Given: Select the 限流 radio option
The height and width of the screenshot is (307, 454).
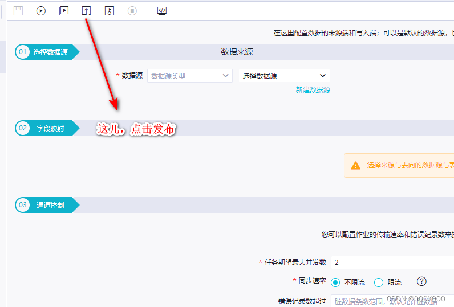Looking at the screenshot, I should [x=379, y=283].
